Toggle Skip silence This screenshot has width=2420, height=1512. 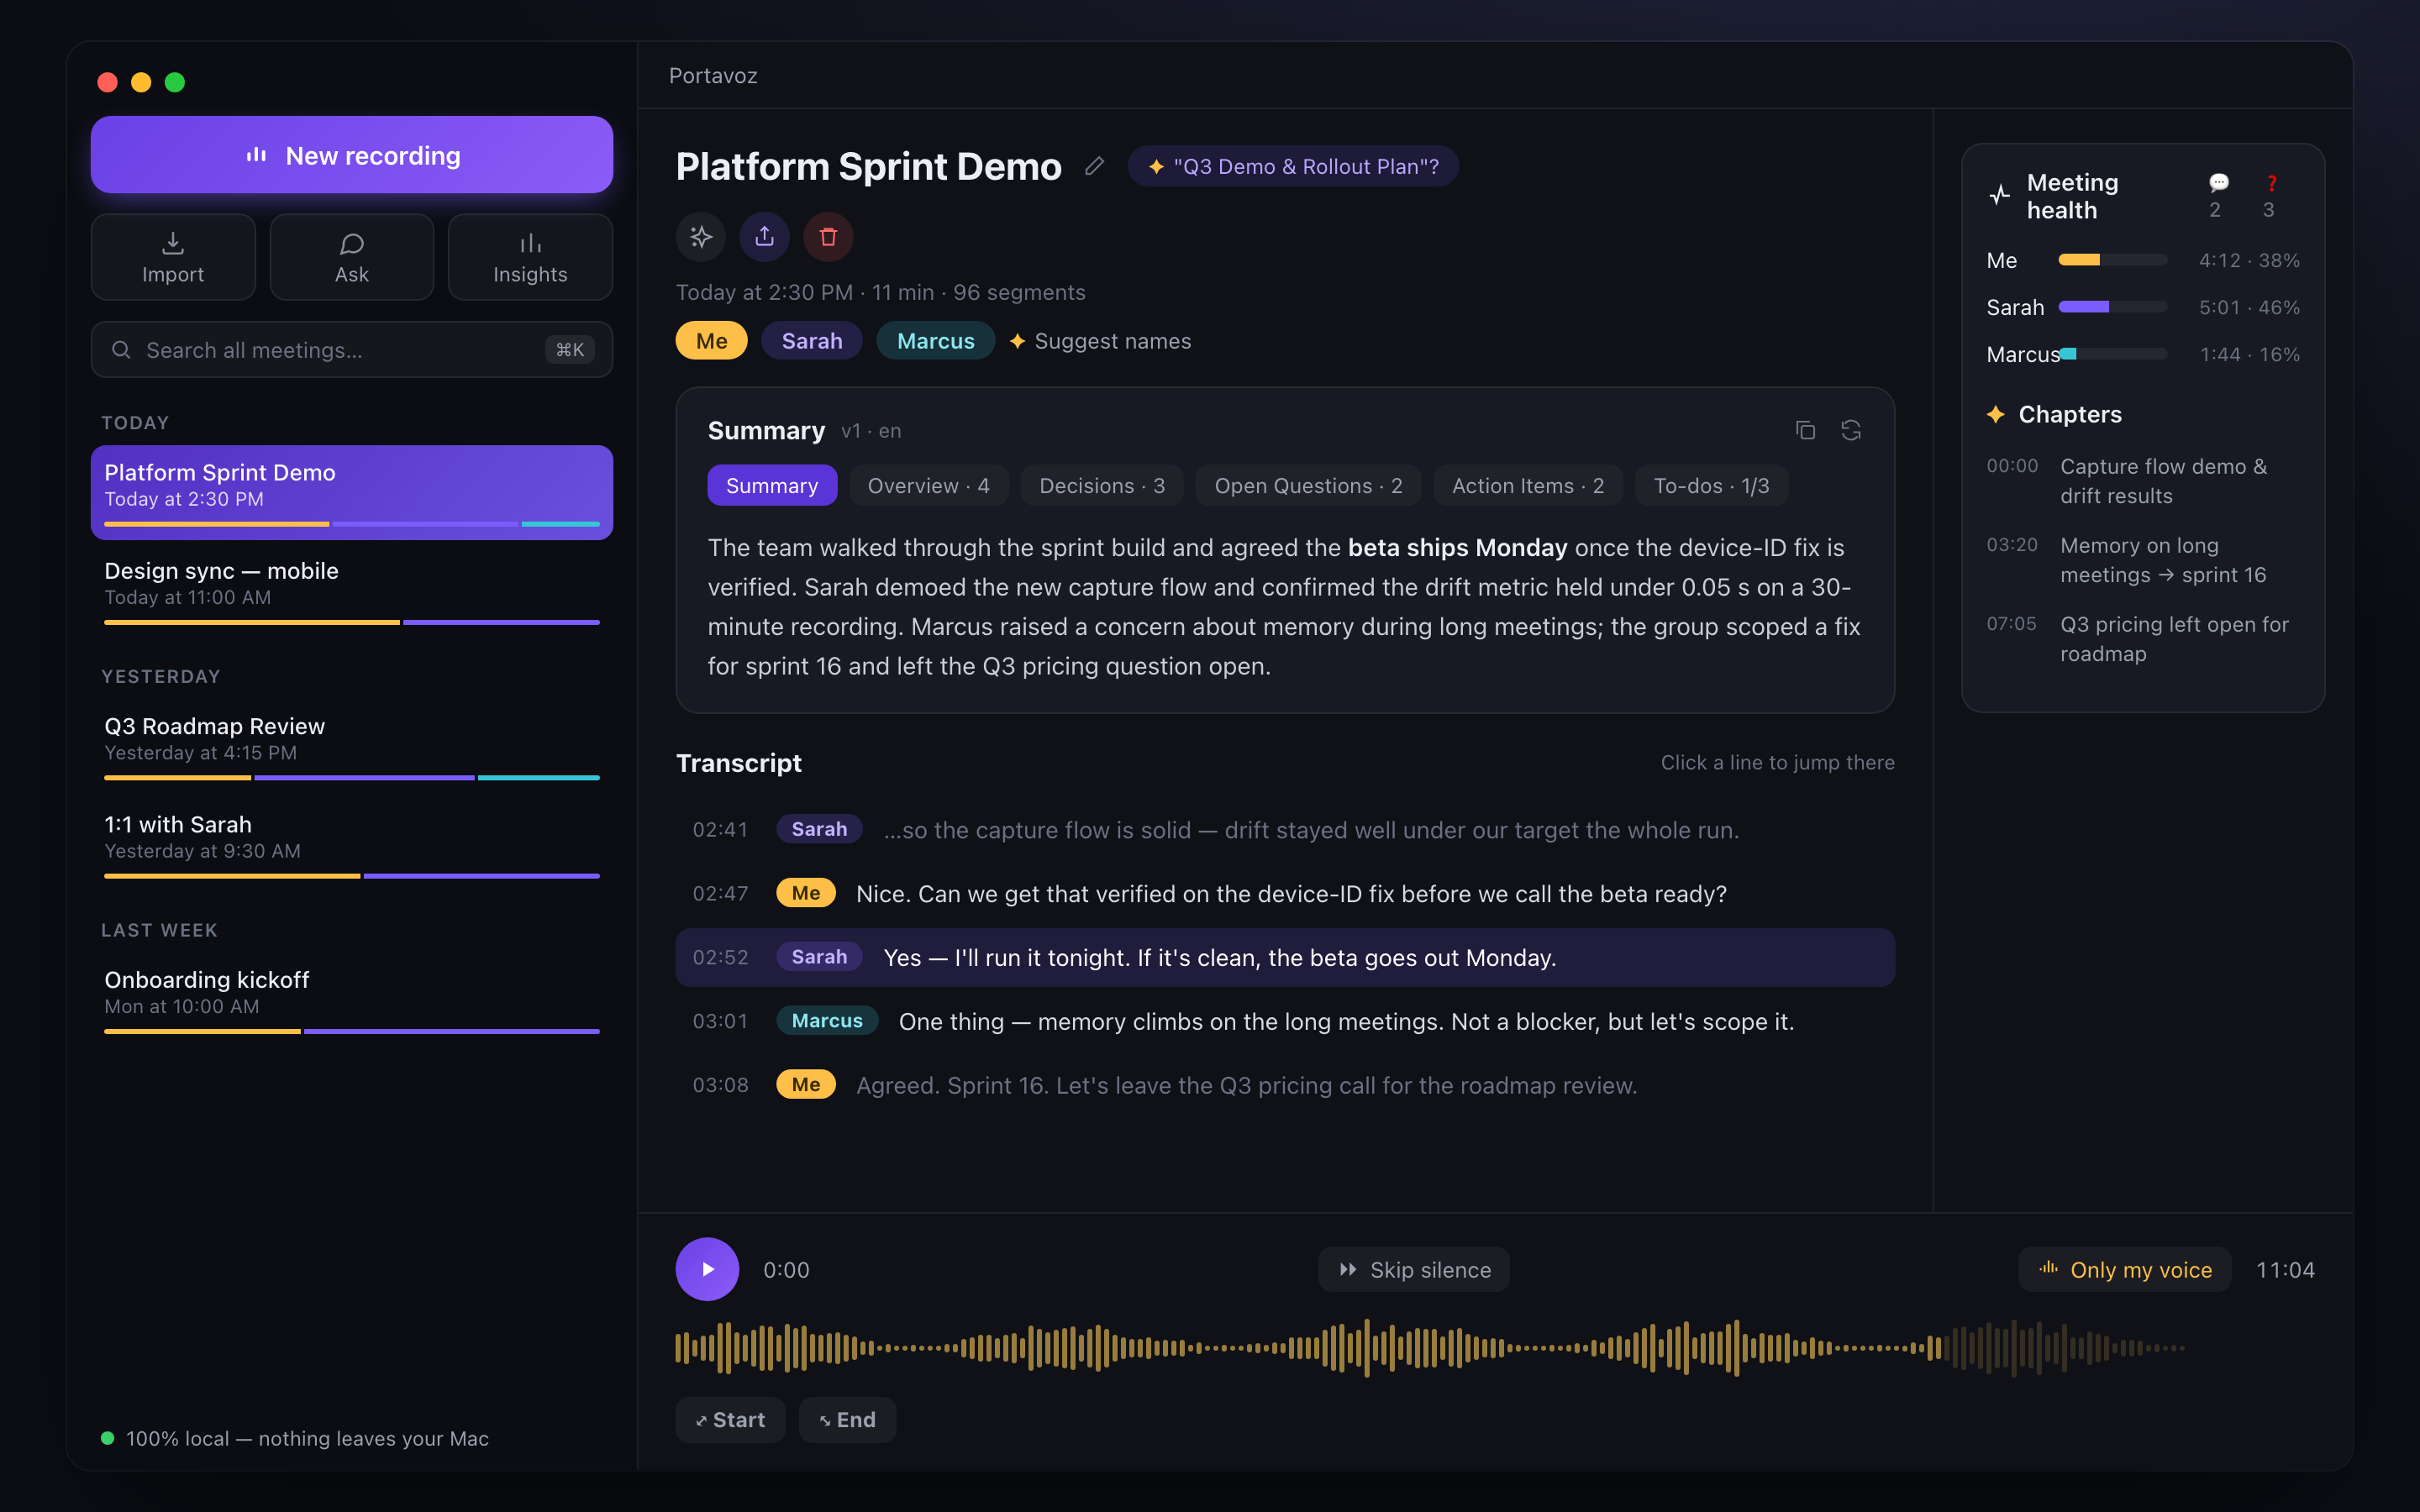point(1414,1270)
